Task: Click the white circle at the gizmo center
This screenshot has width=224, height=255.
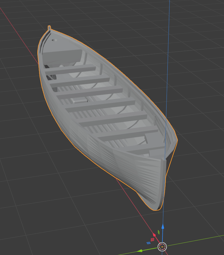Action: [162, 247]
